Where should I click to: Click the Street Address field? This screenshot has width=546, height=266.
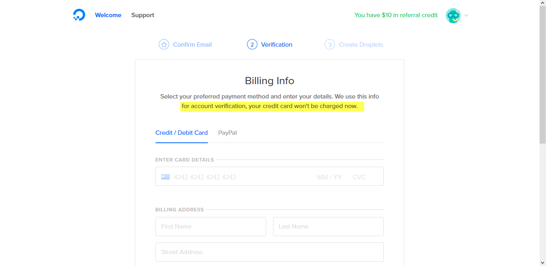coord(269,252)
